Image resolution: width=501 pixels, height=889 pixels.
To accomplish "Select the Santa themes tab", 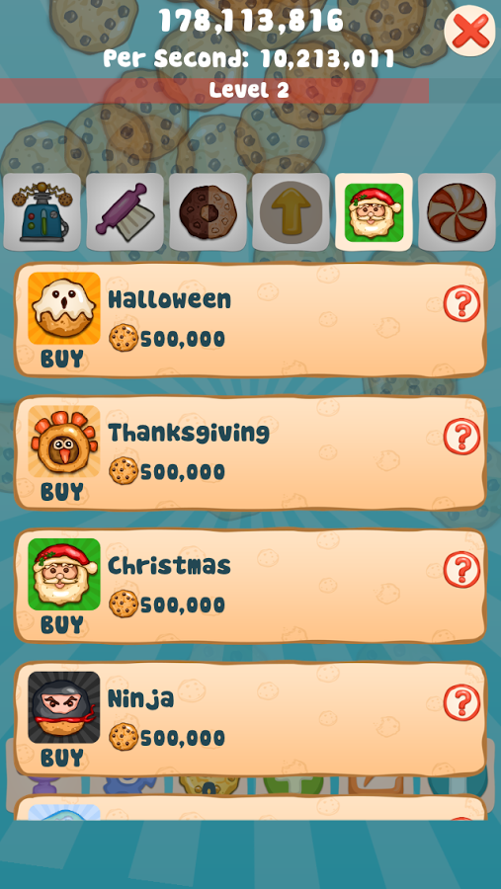I will coord(374,212).
